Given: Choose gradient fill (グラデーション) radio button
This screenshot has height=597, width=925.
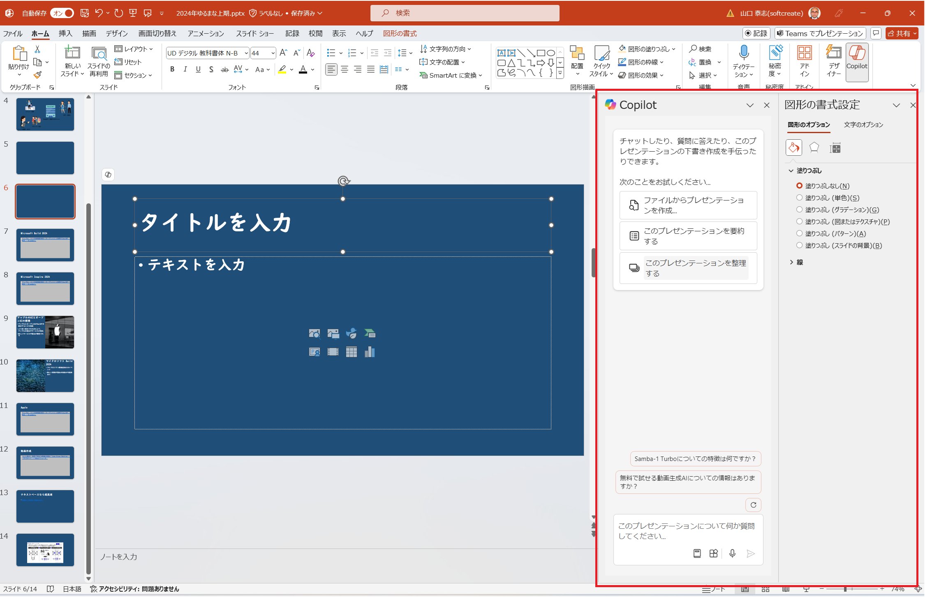Looking at the screenshot, I should click(799, 210).
